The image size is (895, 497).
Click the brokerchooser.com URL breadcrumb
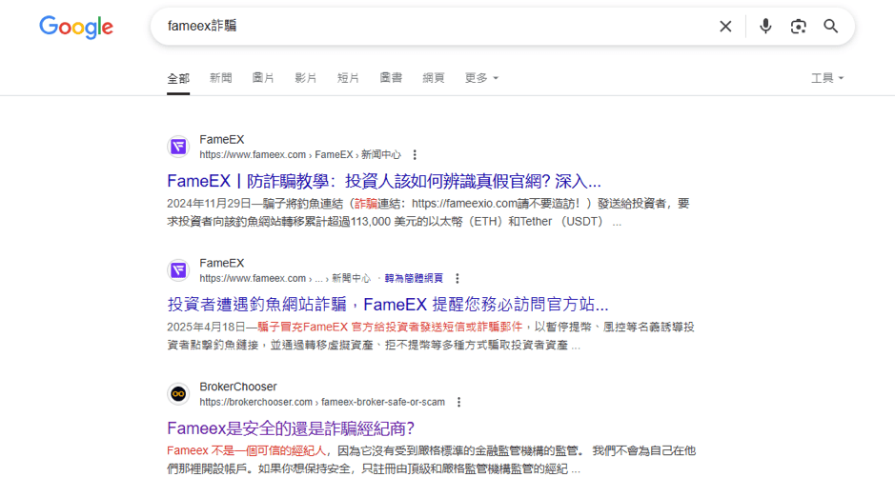tap(322, 403)
